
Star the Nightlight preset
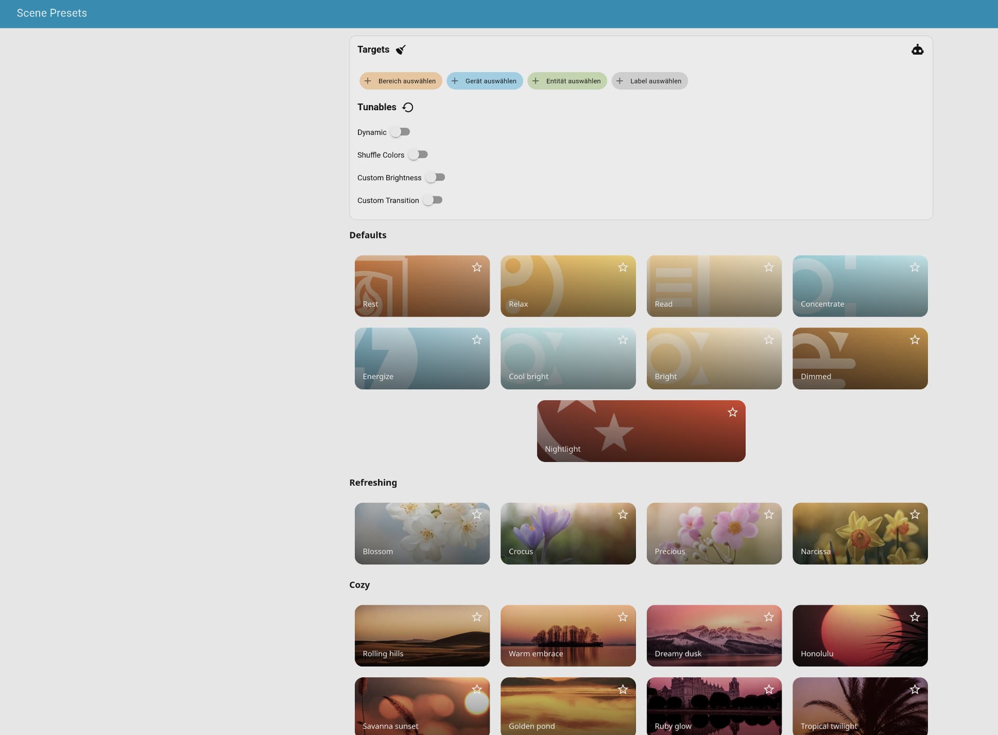pyautogui.click(x=732, y=413)
